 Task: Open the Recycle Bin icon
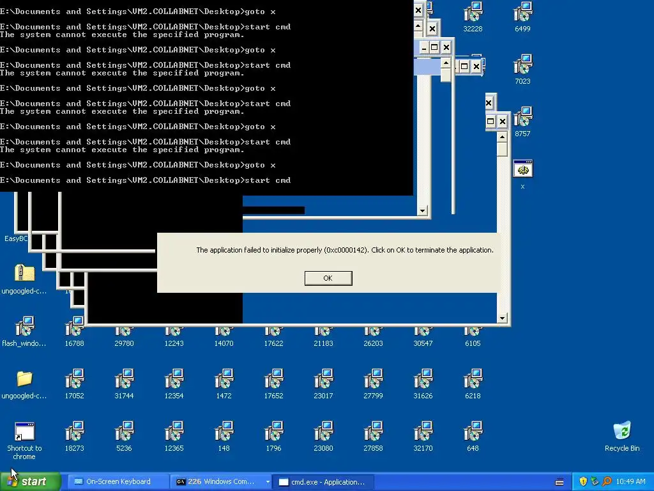pyautogui.click(x=622, y=436)
